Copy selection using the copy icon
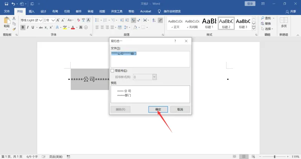This screenshot has width=301, height=159. point(14,24)
